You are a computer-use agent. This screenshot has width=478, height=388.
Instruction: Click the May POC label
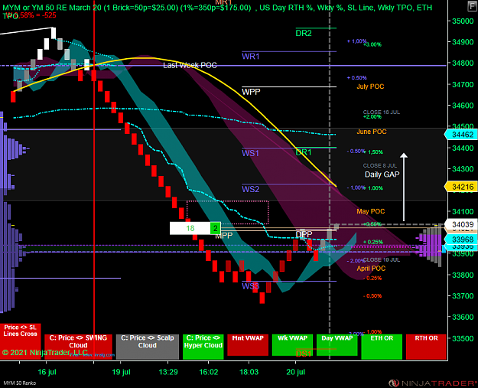click(x=371, y=211)
